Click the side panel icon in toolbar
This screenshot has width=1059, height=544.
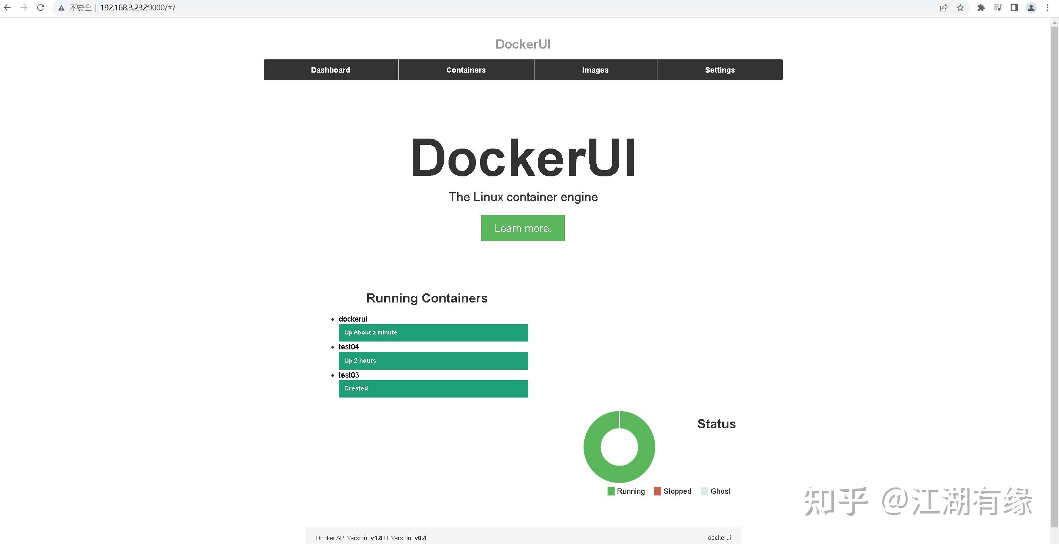coord(1014,7)
